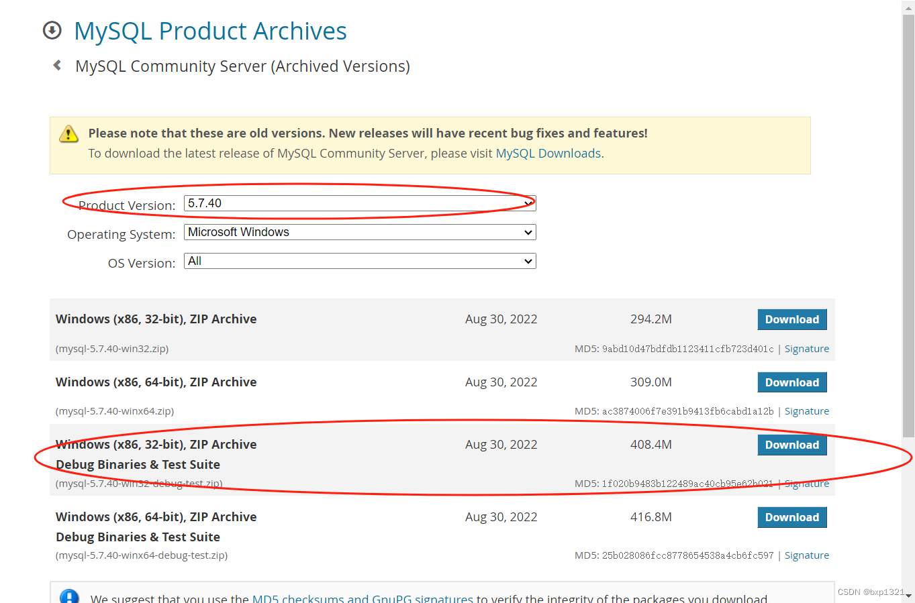Click the MD5 value ac3874006f7e391b9413fb6cabd1a12b
The image size is (915, 603).
point(687,412)
